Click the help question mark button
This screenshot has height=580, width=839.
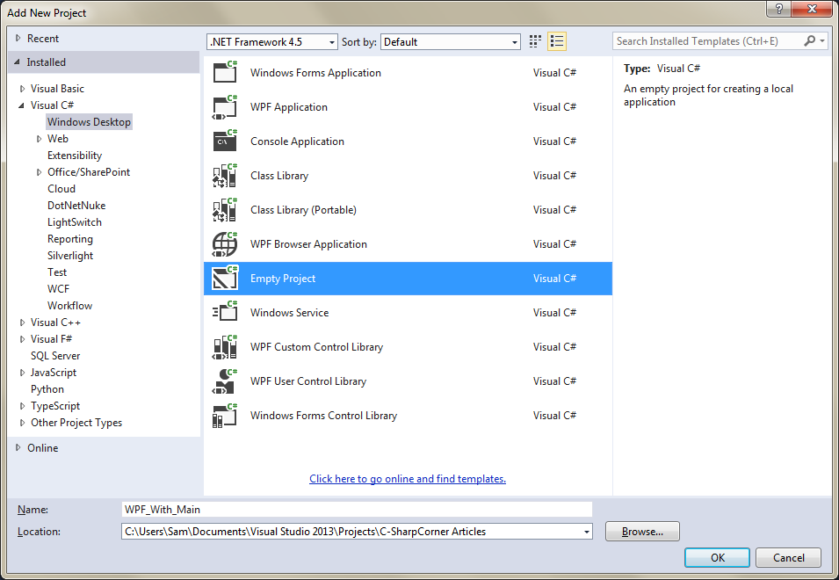click(x=779, y=9)
